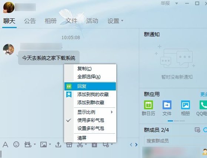Open 群日历 calendar app icon

click(148, 105)
